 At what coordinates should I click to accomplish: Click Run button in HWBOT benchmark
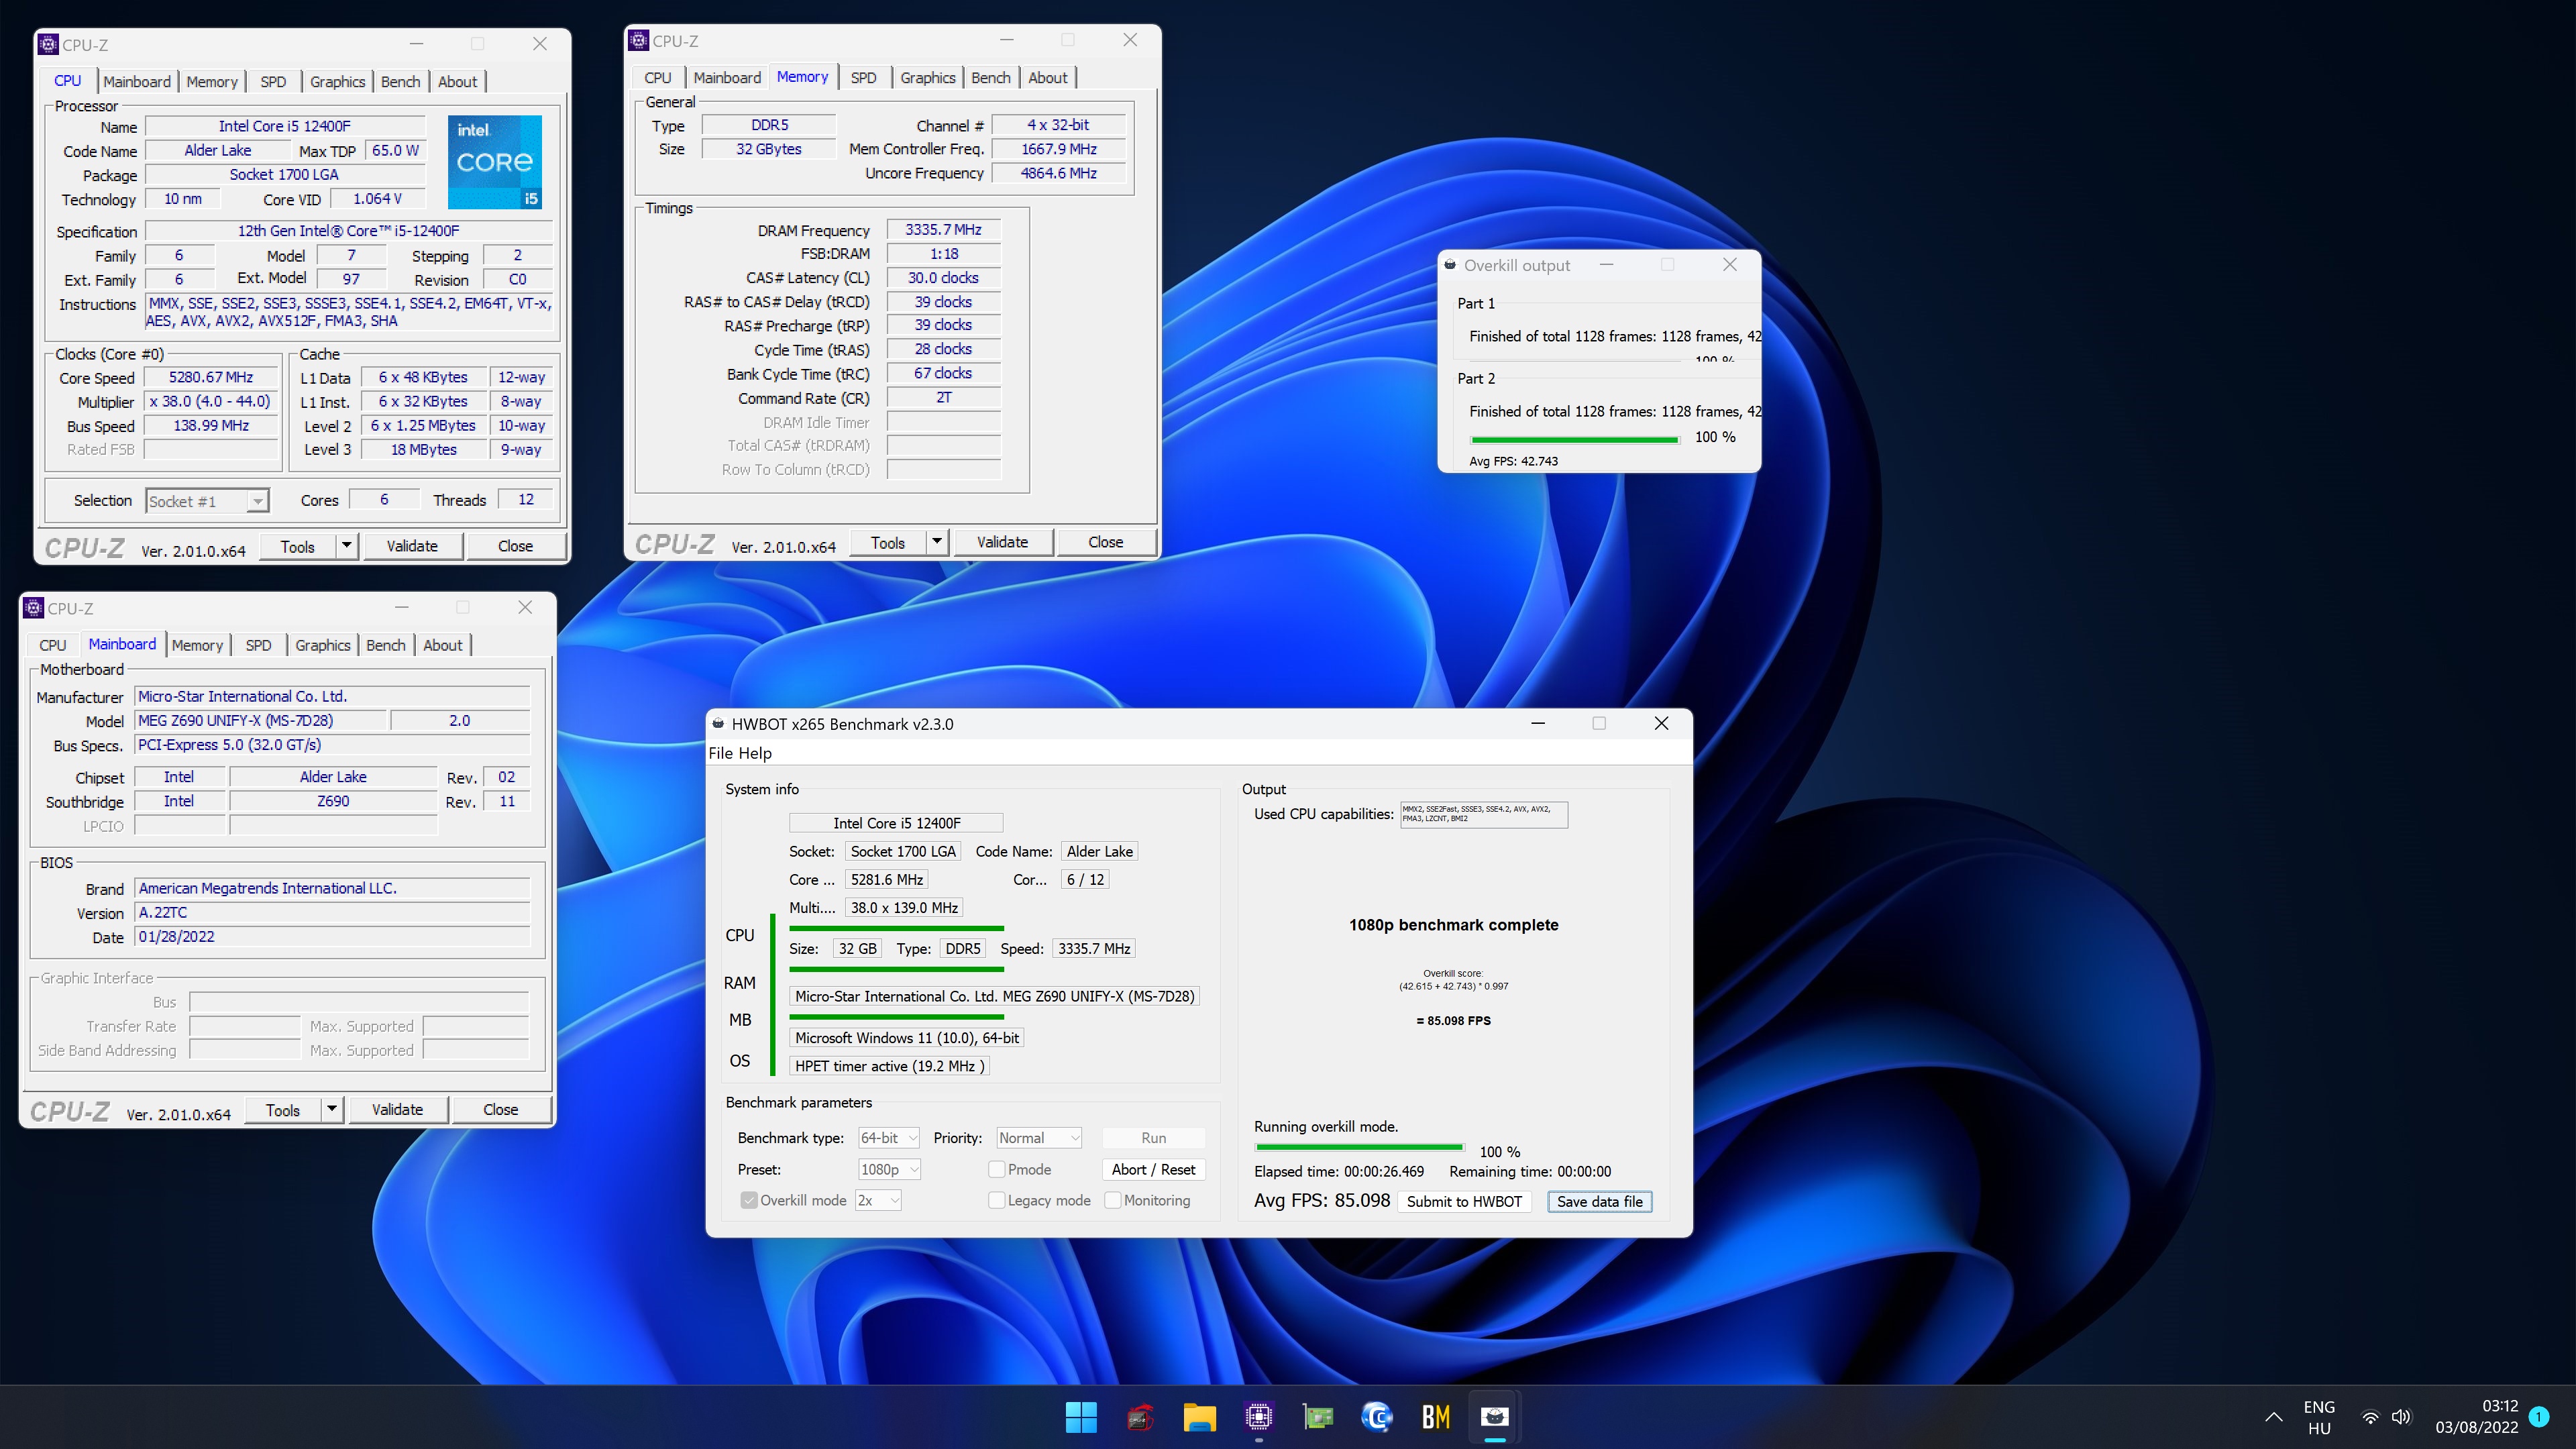[1153, 1138]
